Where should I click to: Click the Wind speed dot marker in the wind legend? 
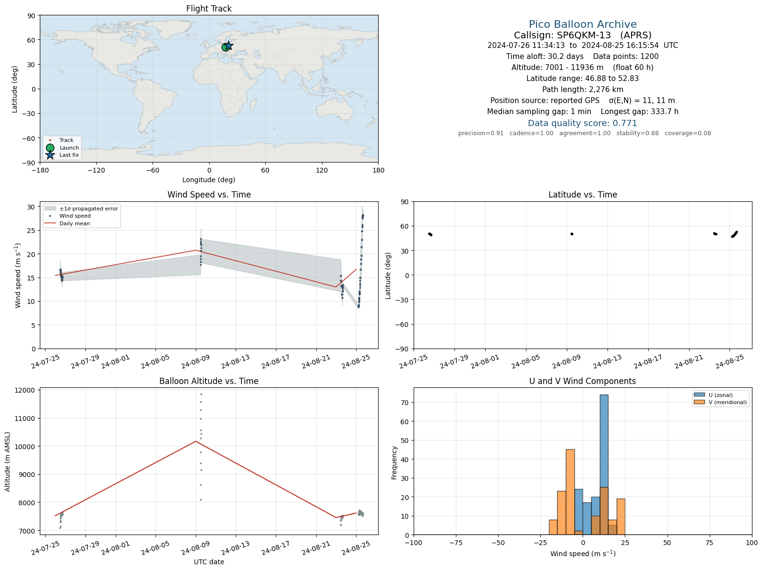[50, 216]
